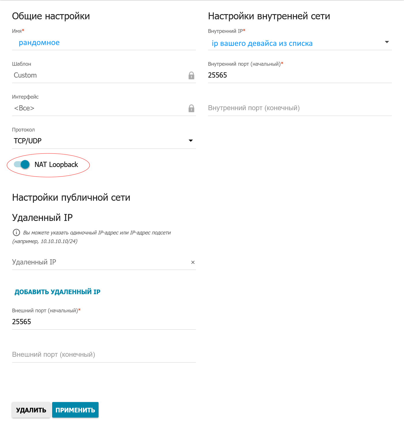Click the УДАЛИТЬ button
Image resolution: width=404 pixels, height=430 pixels.
click(31, 410)
